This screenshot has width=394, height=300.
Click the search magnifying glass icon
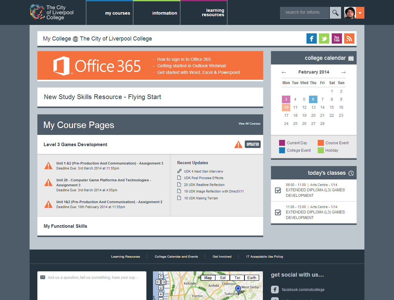[335, 12]
